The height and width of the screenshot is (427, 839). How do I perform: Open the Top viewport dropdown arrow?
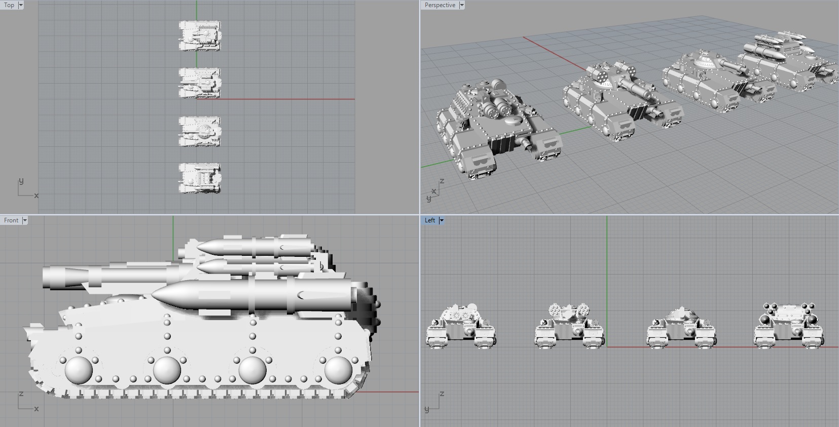coord(21,5)
